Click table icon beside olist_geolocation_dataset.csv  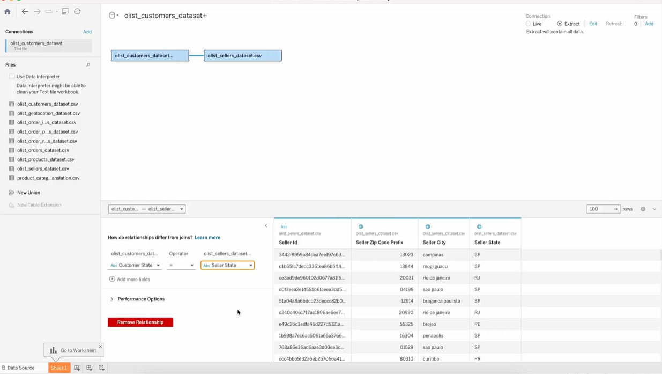pyautogui.click(x=11, y=113)
